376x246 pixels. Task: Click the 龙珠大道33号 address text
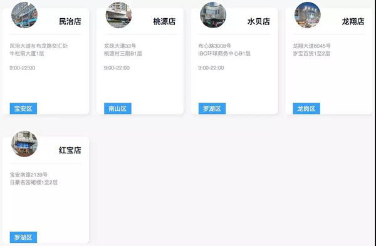click(120, 46)
